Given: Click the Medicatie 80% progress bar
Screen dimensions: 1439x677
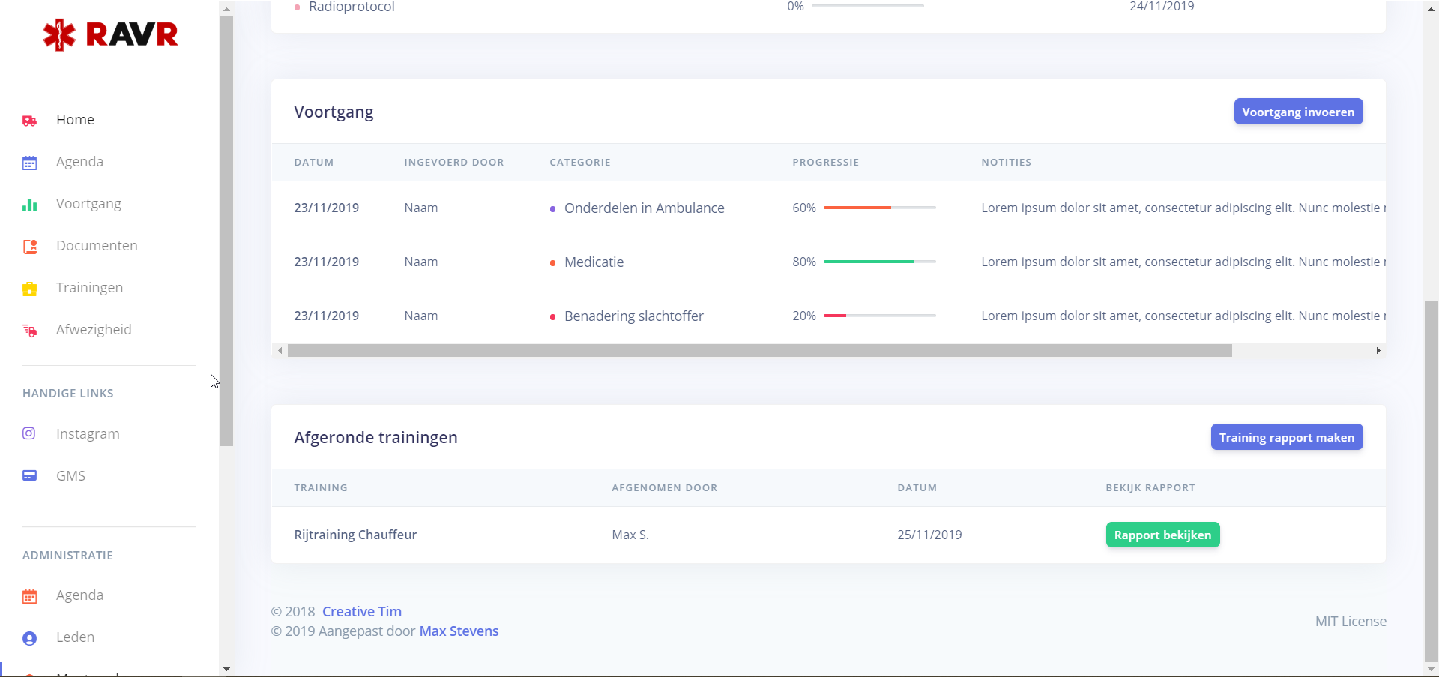Looking at the screenshot, I should click(879, 262).
